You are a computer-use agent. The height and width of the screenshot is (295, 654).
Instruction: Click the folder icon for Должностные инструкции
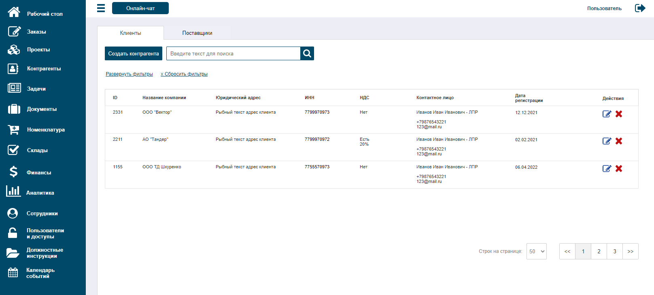click(x=13, y=253)
